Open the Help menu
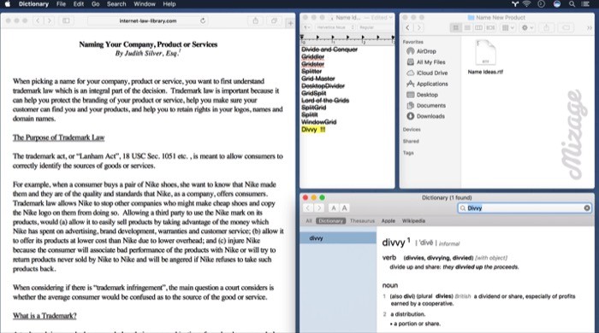The height and width of the screenshot is (333, 599). click(169, 3)
